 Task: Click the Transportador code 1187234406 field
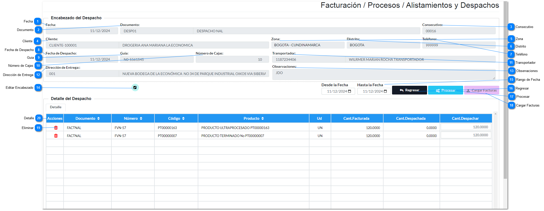[x=309, y=59]
